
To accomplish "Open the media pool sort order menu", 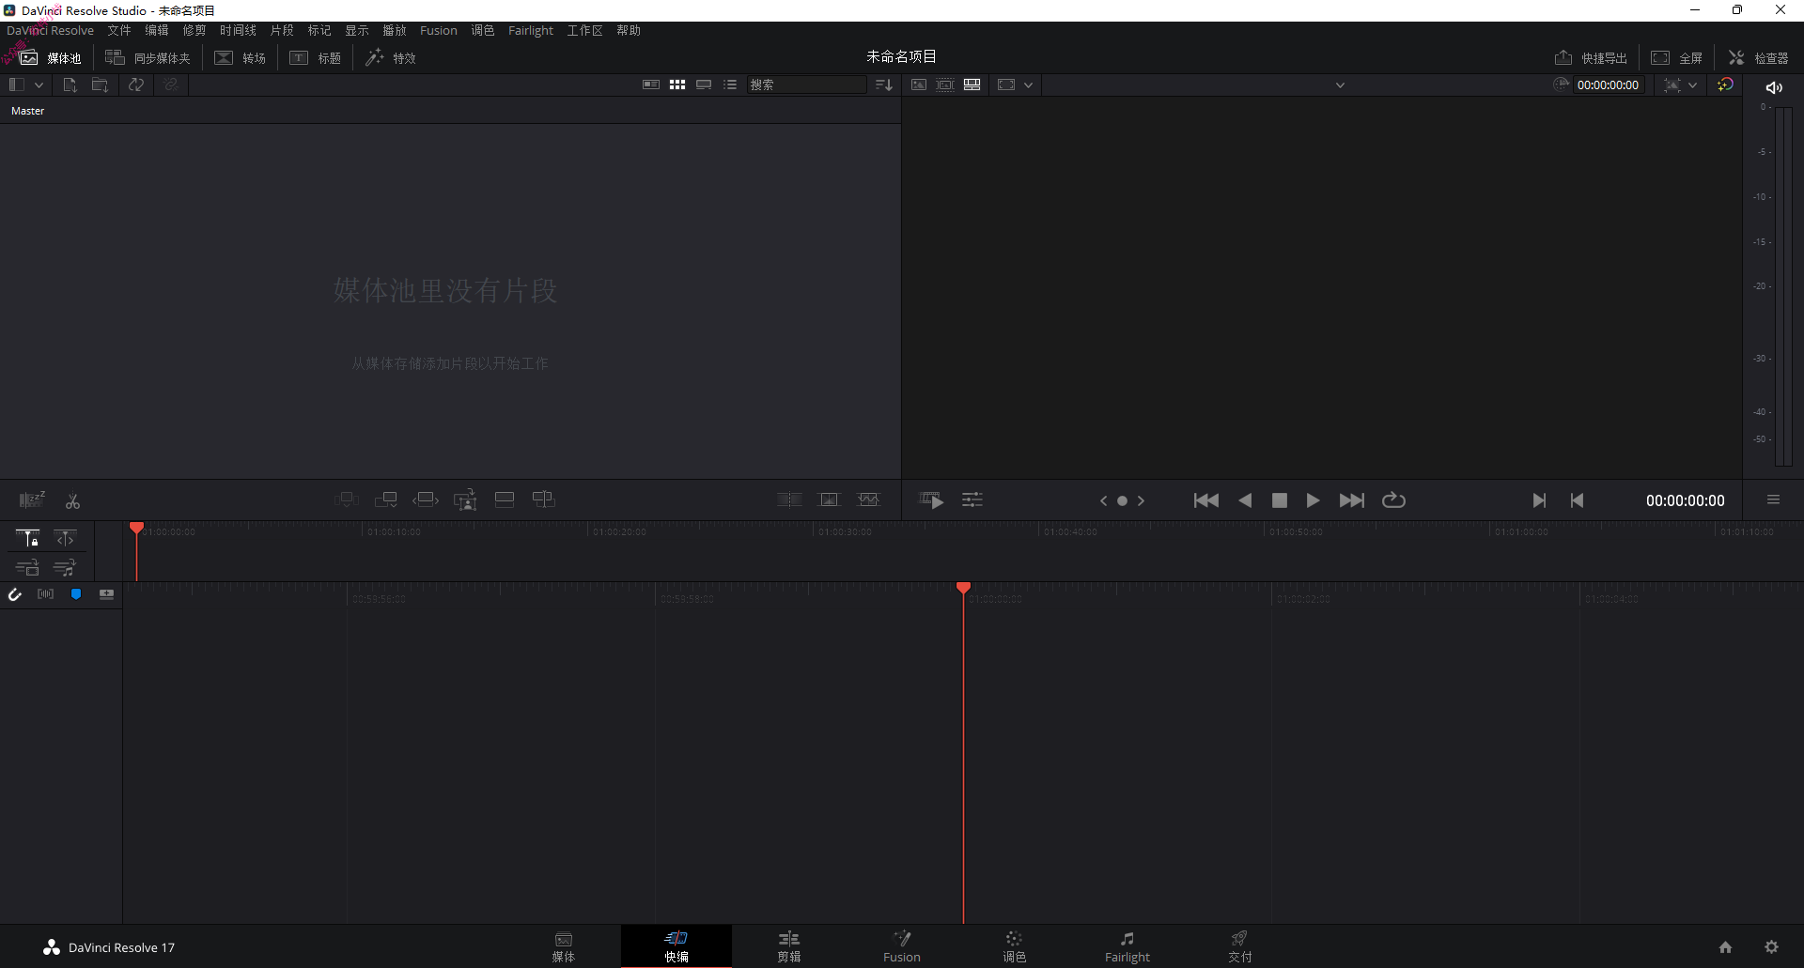I will [x=884, y=85].
